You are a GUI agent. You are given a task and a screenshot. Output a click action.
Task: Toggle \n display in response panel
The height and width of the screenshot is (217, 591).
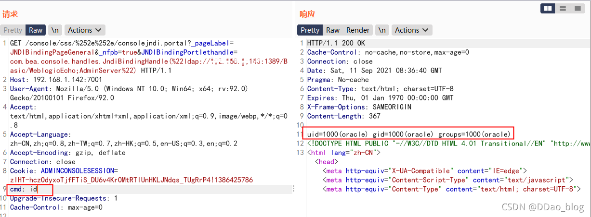coord(382,30)
